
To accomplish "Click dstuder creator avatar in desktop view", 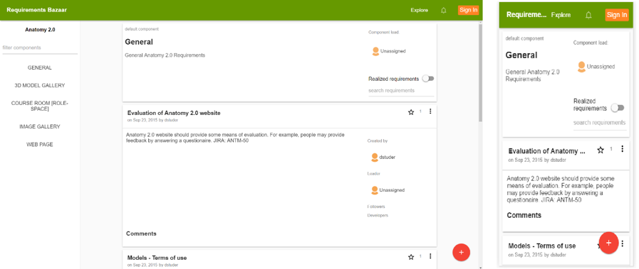I will coord(375,157).
